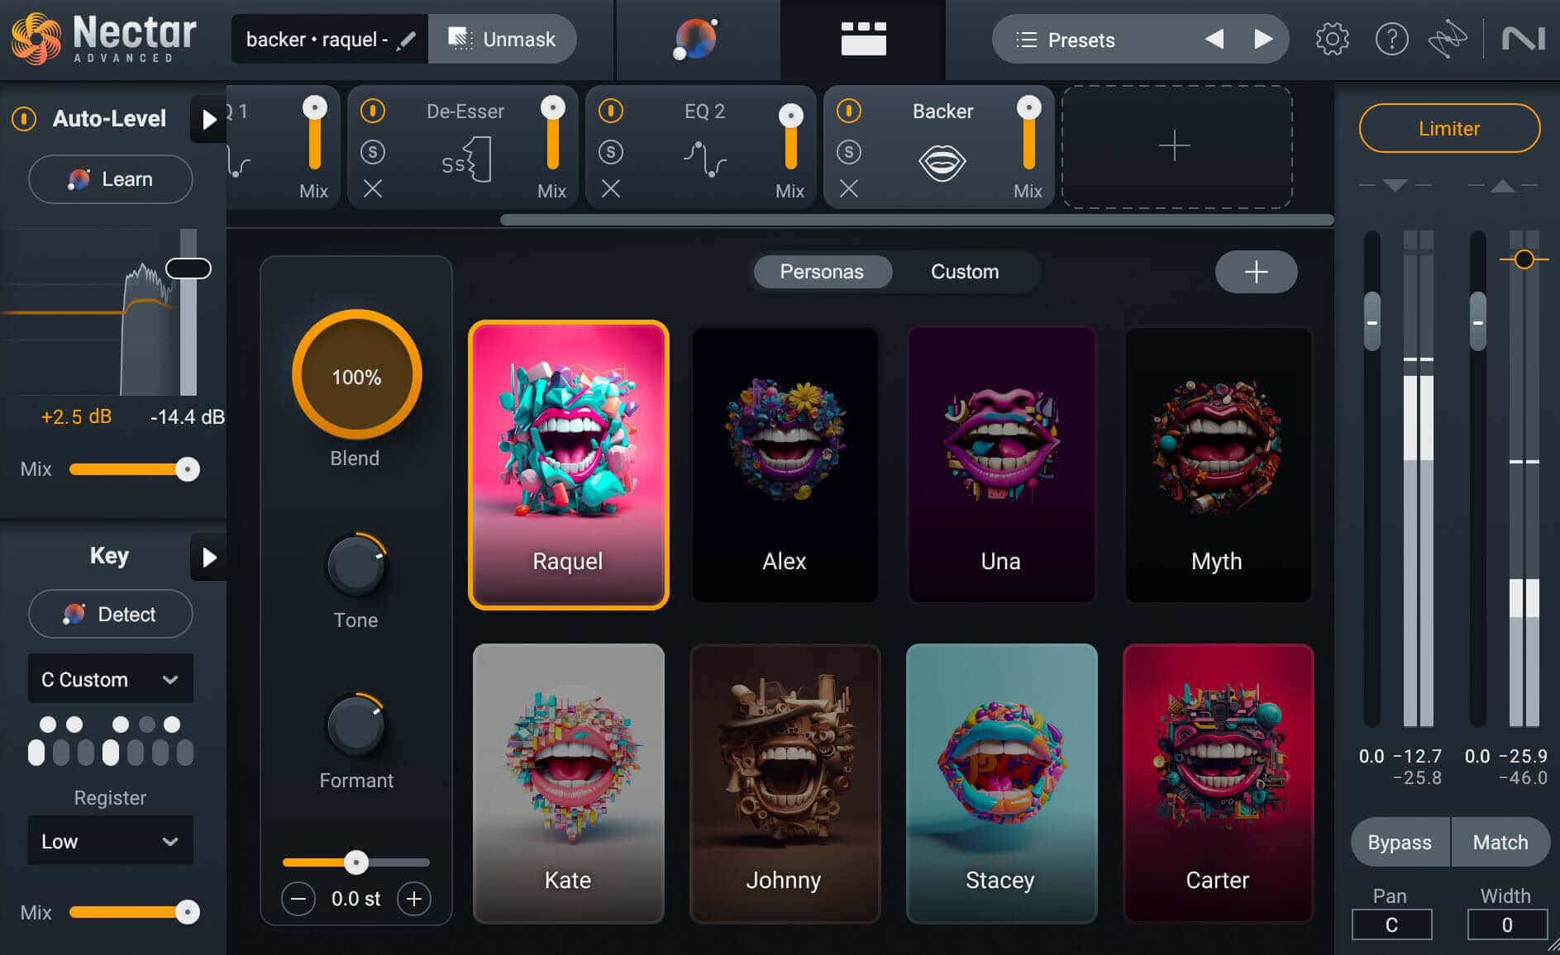Remove the Backer module

(x=849, y=189)
